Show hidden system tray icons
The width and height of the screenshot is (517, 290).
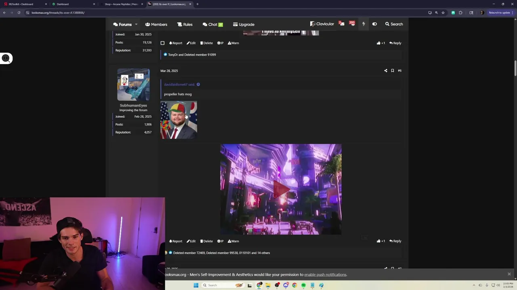(474, 285)
